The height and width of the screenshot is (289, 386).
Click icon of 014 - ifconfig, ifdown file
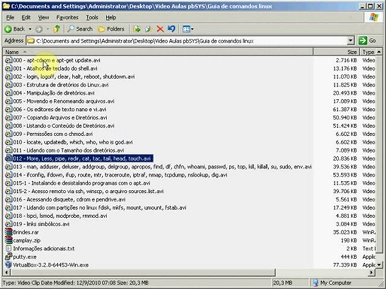click(x=8, y=175)
